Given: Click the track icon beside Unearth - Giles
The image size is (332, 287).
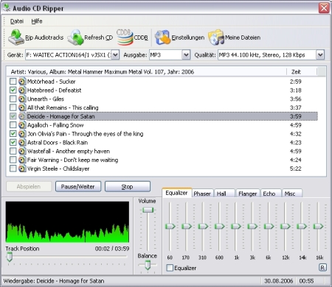Looking at the screenshot, I should [22, 99].
